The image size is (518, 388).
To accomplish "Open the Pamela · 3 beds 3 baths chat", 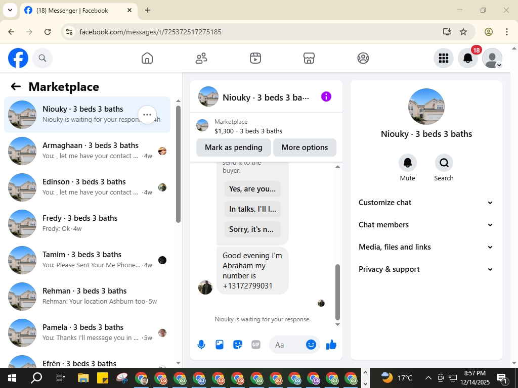I will (x=87, y=332).
